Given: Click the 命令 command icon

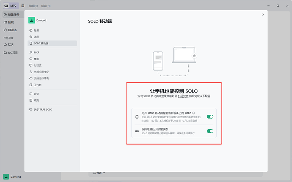Looking at the screenshot, I should [31, 94].
